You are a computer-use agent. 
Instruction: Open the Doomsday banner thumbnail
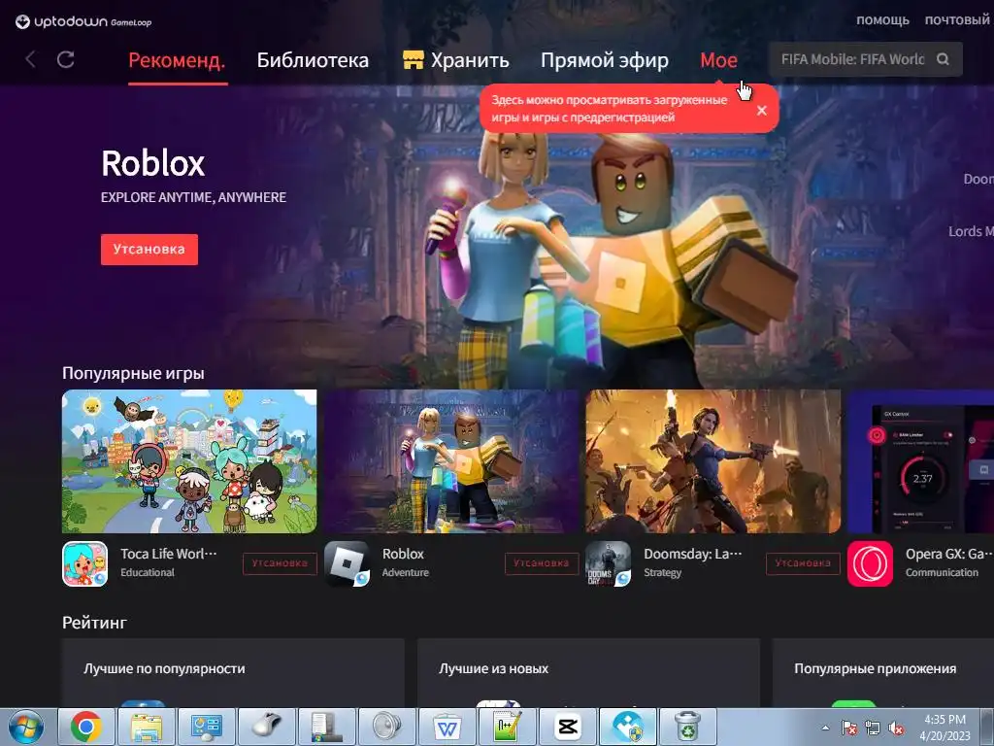pos(713,461)
